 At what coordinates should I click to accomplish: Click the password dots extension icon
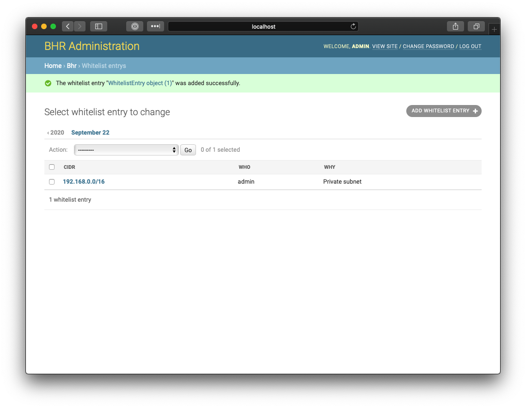(x=155, y=26)
